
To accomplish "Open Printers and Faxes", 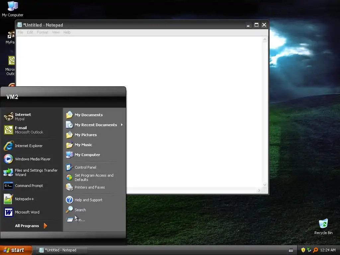I will pos(94,187).
